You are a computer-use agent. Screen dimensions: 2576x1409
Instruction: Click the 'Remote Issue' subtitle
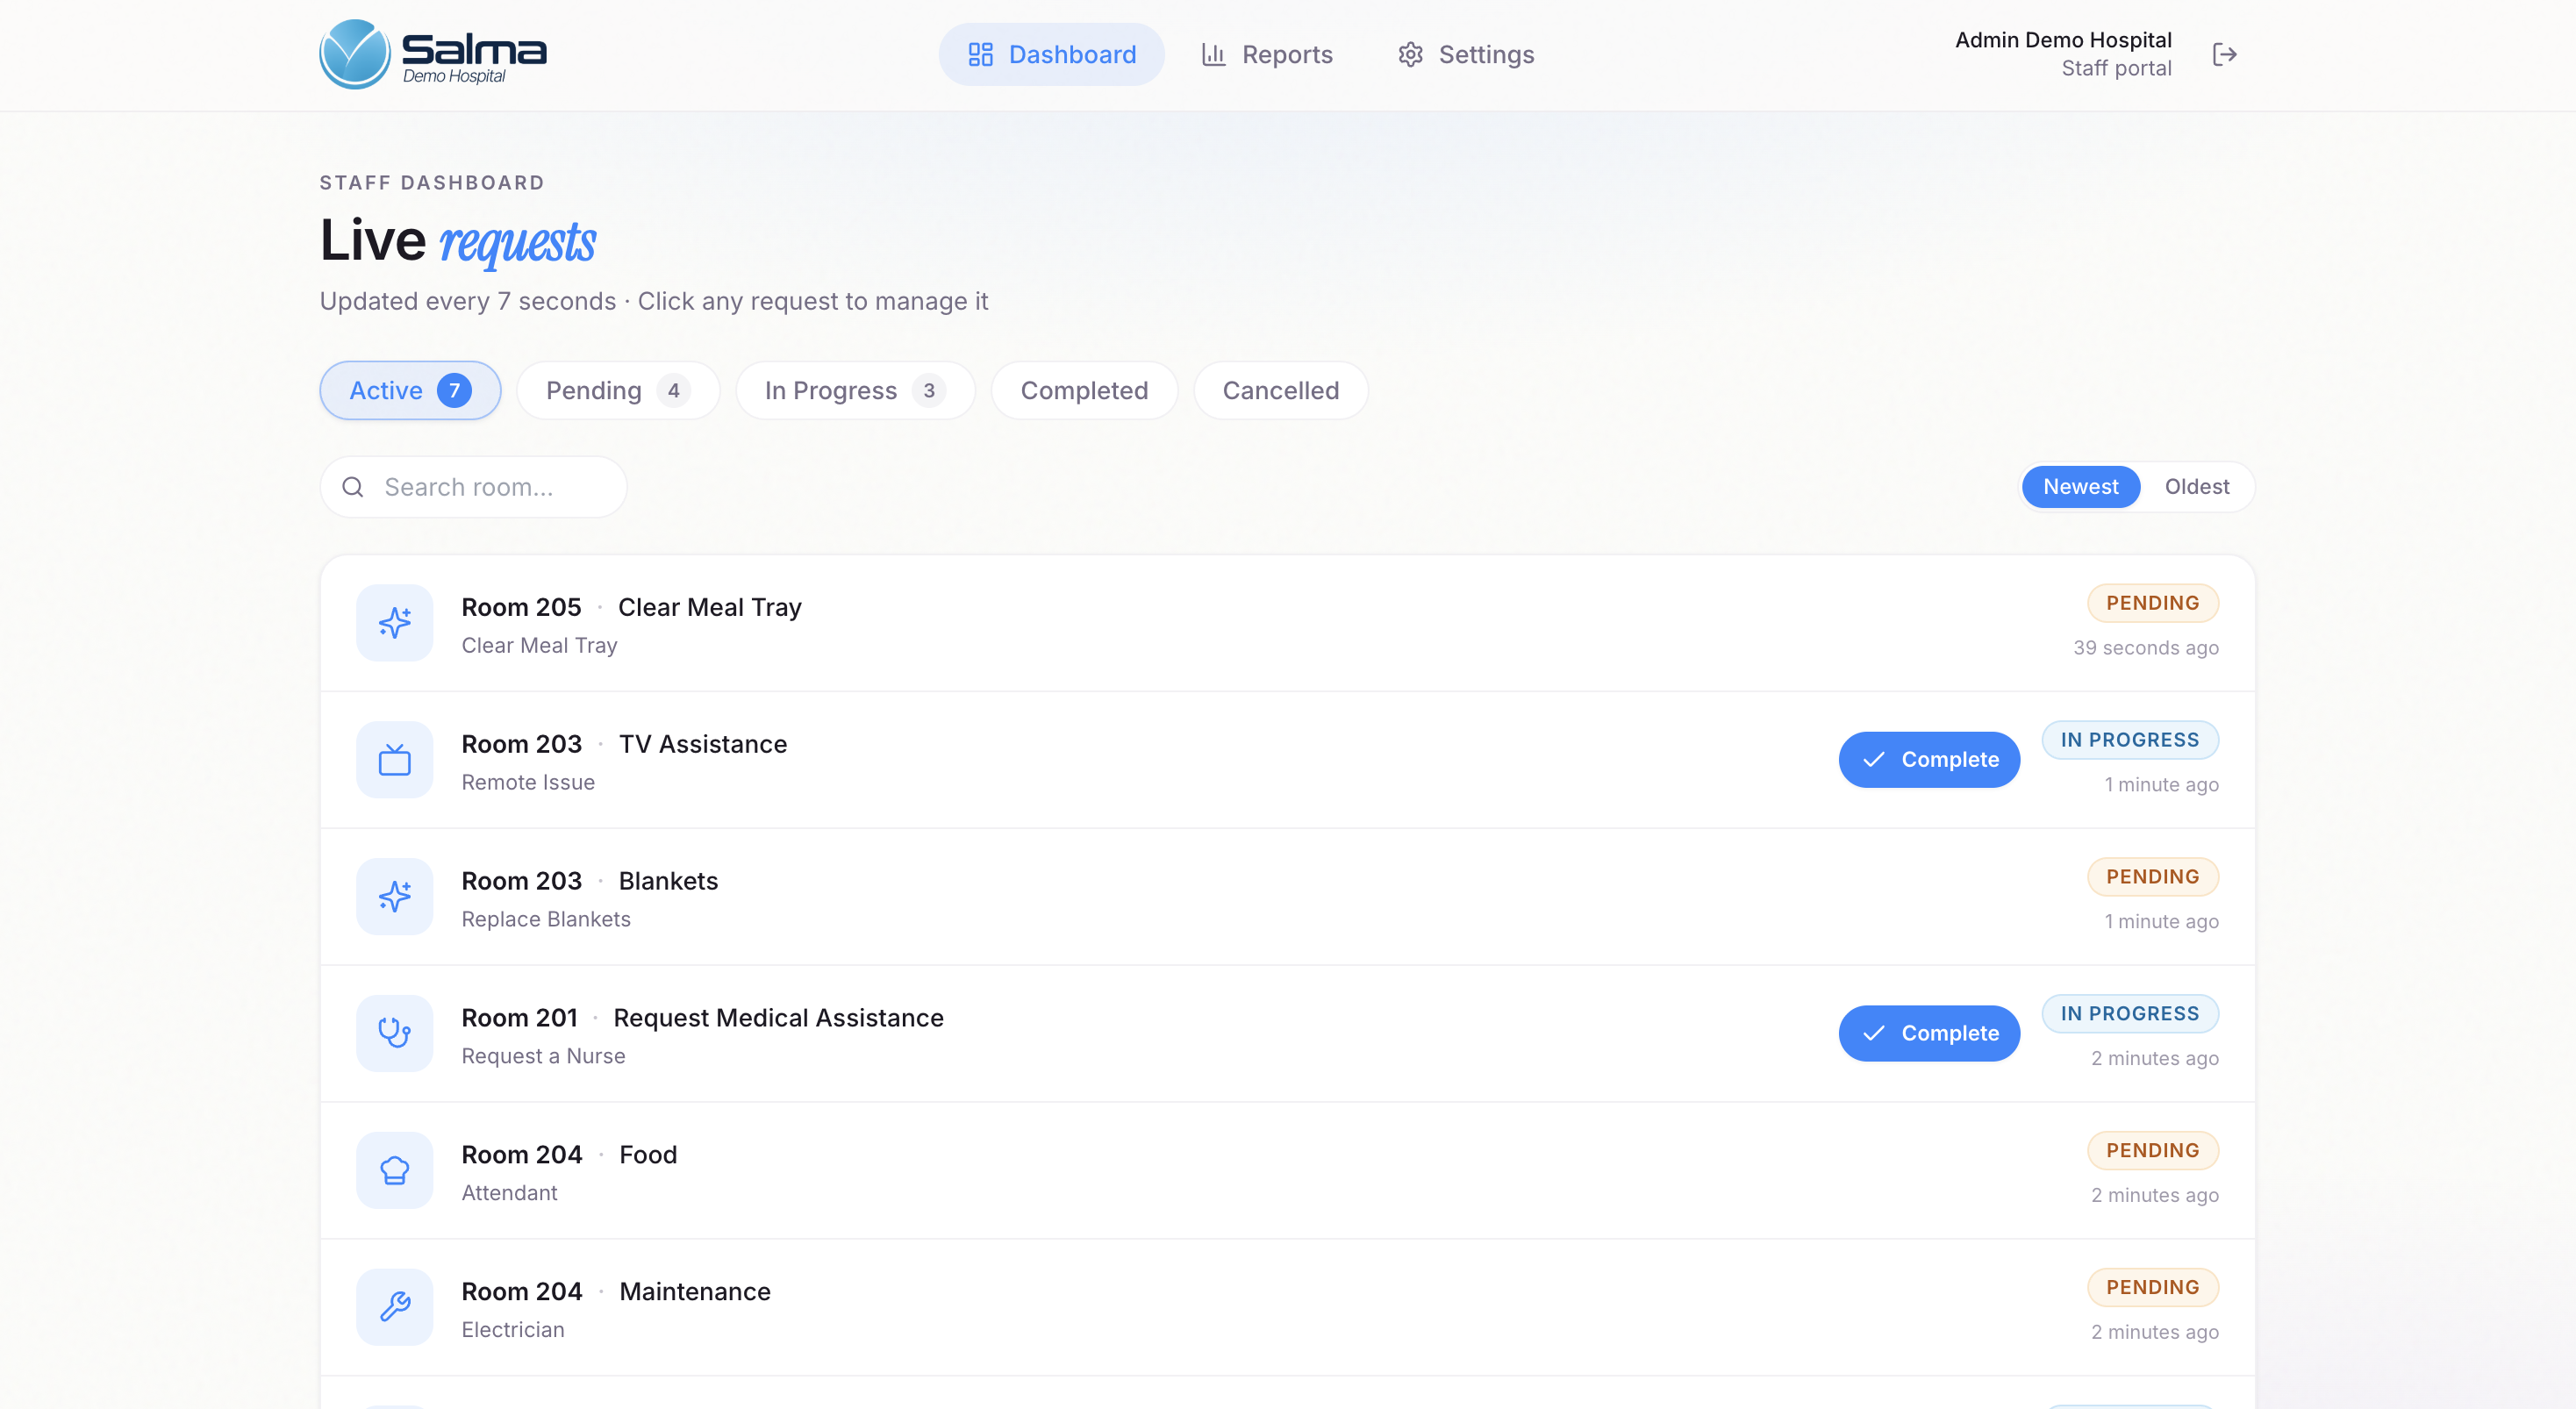click(528, 783)
